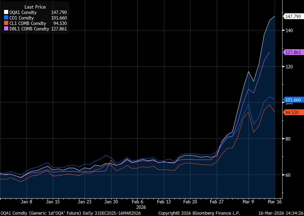Click the white 147.790 price tag on axis
Viewport: 304px width, 216px height.
click(293, 16)
